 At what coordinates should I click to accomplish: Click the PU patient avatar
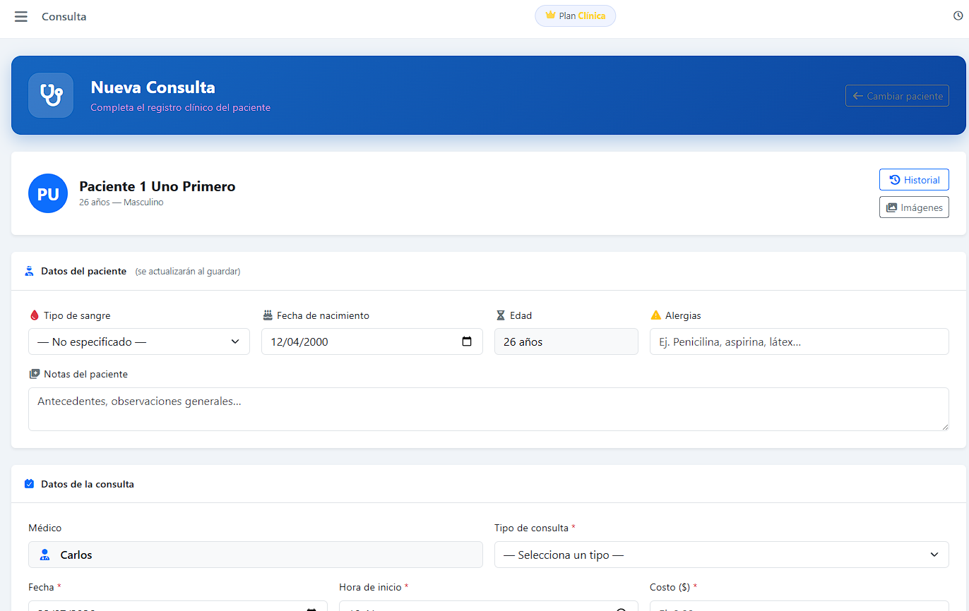click(48, 193)
